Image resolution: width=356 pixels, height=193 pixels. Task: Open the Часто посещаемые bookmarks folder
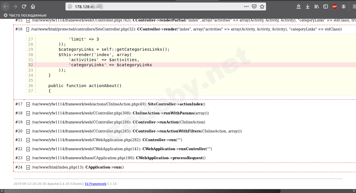click(25, 15)
